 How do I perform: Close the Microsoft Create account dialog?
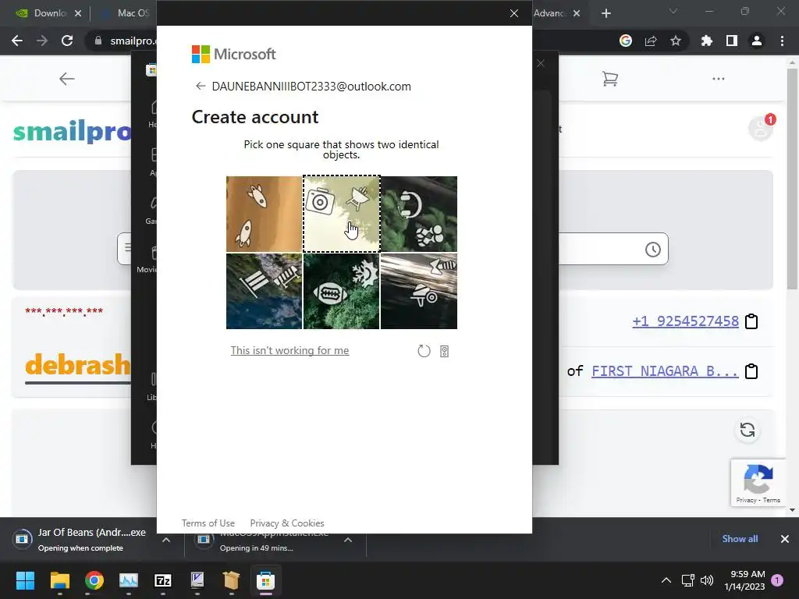514,13
